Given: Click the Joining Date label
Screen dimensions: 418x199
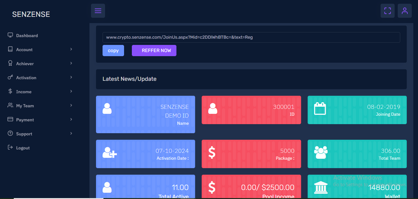Looking at the screenshot, I should click(388, 114).
